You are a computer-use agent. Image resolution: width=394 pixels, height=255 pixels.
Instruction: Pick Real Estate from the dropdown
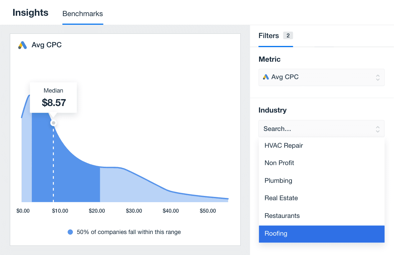[281, 198]
